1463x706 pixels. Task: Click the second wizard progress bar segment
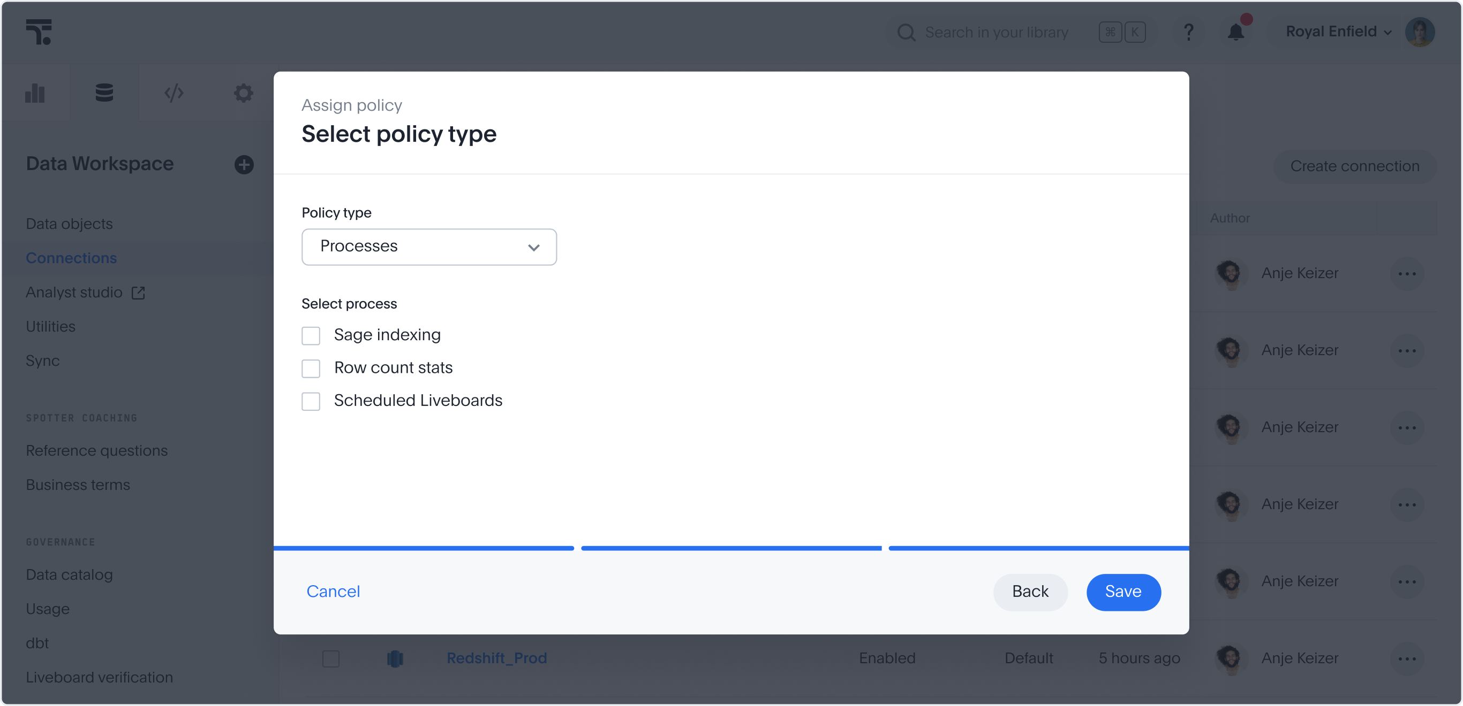[x=731, y=548]
